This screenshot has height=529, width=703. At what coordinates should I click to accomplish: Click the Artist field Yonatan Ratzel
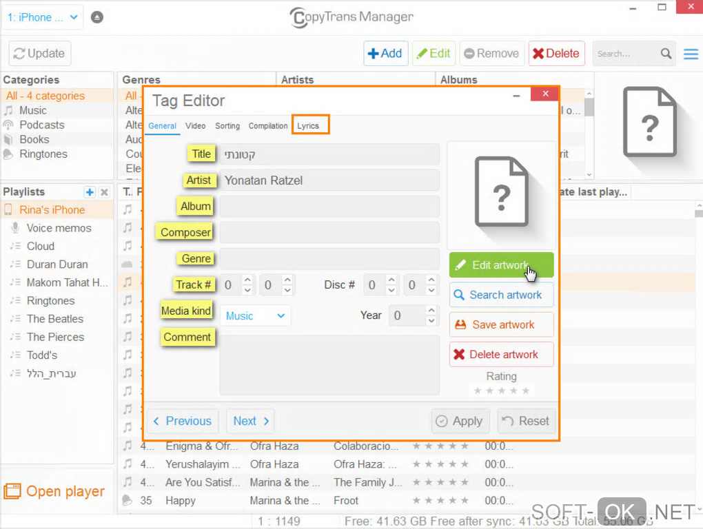click(x=329, y=180)
